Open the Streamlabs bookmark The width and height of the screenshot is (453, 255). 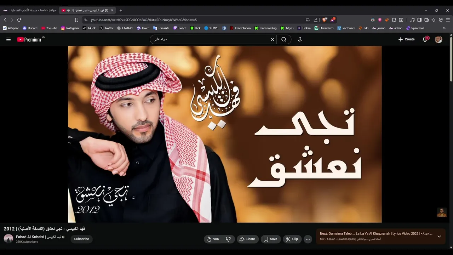pyautogui.click(x=324, y=28)
